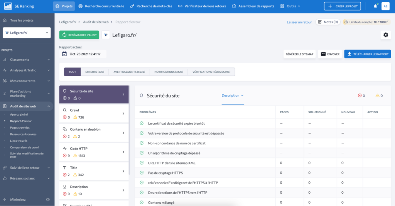Click the Audit de site web breadcrumb
The width and height of the screenshot is (395, 206).
tap(96, 22)
